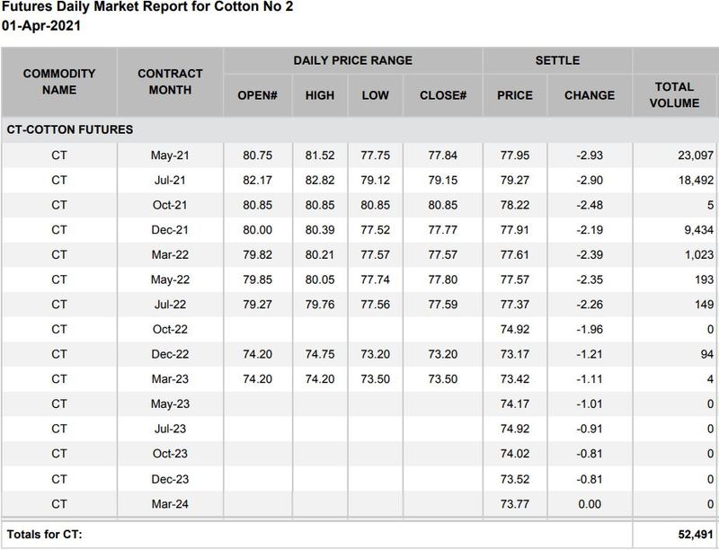The image size is (719, 550).
Task: Click the CT-COTTON FUTURES section row
Action: point(70,129)
